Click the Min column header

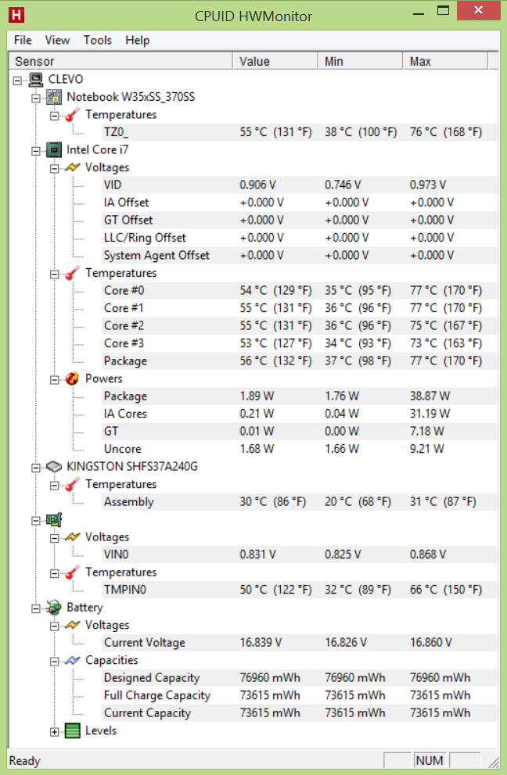coord(360,61)
